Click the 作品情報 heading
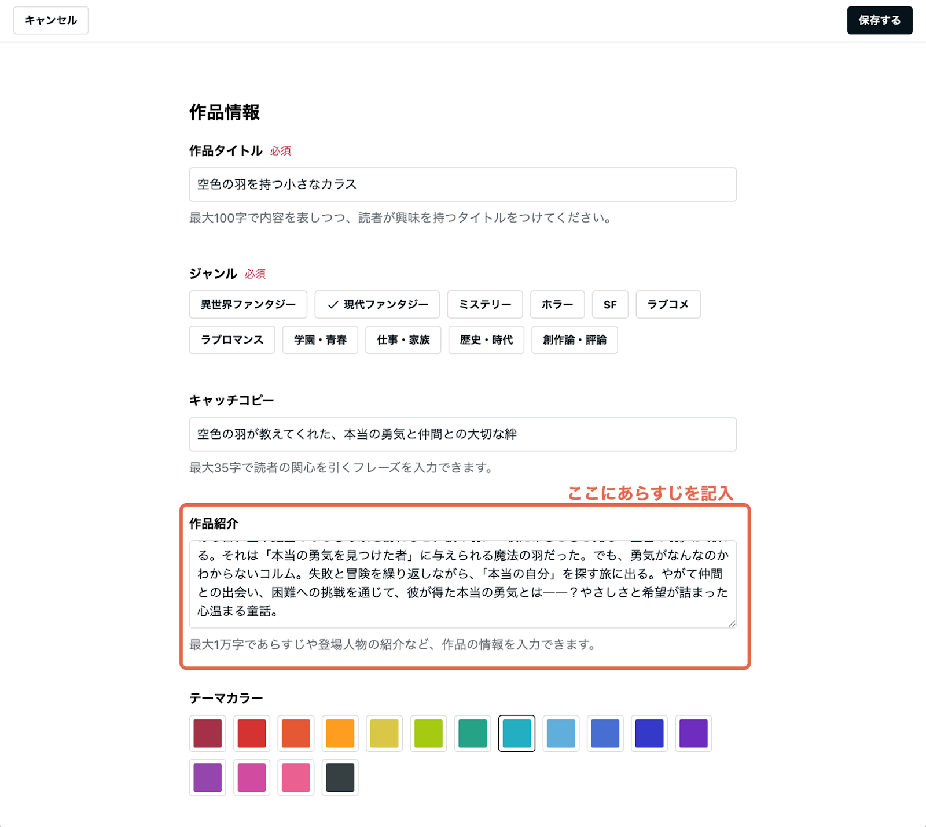The image size is (926, 827). [225, 112]
